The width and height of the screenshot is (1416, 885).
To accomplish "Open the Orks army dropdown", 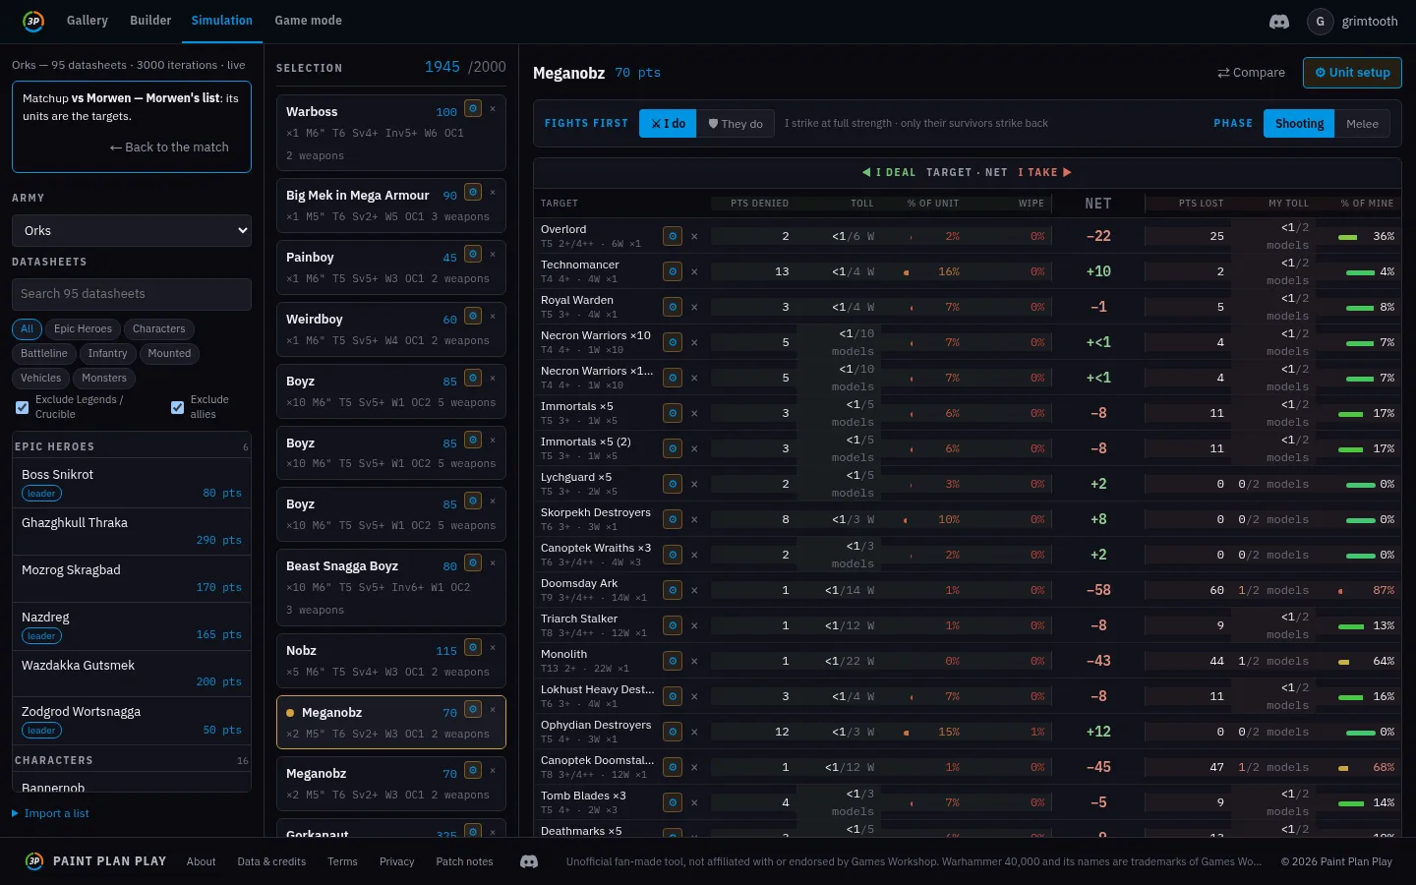I will click(132, 231).
